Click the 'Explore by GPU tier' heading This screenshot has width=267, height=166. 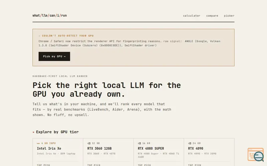pos(57,132)
